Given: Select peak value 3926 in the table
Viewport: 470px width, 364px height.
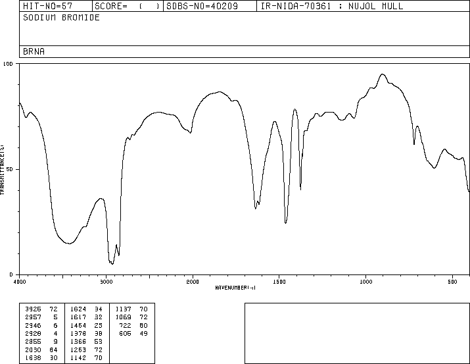Looking at the screenshot, I should click(34, 309).
